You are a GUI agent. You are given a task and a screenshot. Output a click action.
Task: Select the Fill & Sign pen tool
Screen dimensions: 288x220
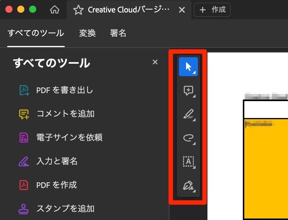tap(188, 185)
